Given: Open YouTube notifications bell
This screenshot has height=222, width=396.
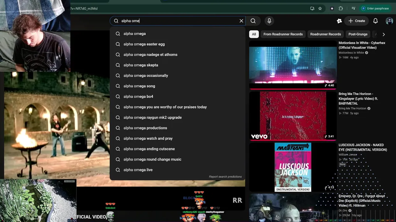Looking at the screenshot, I should point(375,21).
